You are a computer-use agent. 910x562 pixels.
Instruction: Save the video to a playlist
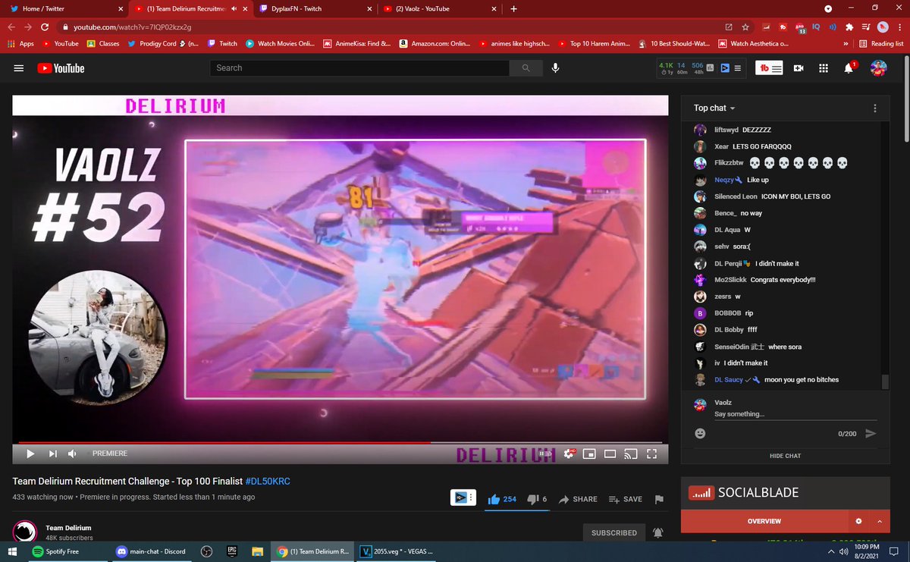[x=626, y=499]
